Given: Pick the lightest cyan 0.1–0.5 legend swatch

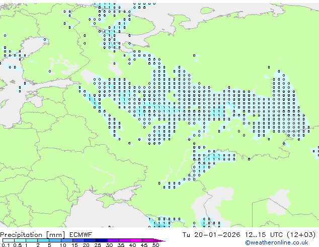Looking at the screenshot, I should [x=9, y=240].
